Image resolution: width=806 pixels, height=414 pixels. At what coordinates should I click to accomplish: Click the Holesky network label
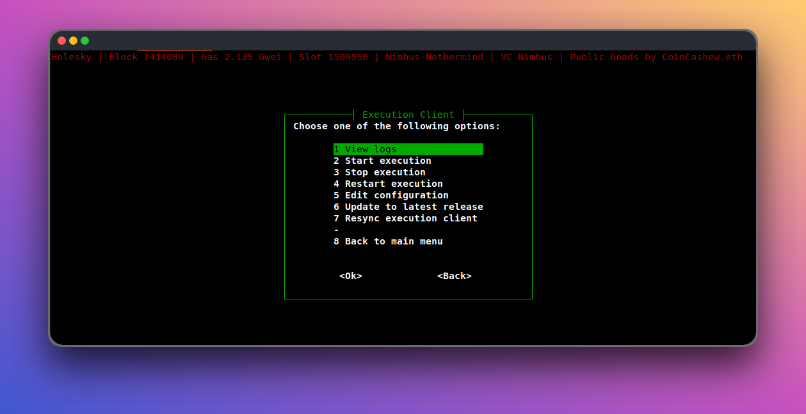pyautogui.click(x=72, y=57)
